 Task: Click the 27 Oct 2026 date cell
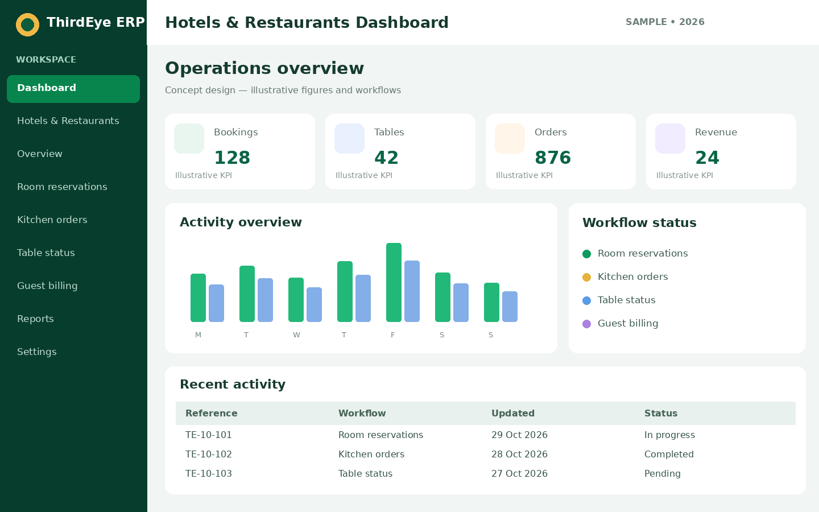click(x=519, y=474)
